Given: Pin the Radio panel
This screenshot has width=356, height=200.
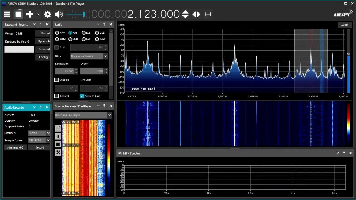Looking at the screenshot, I should (104, 24).
